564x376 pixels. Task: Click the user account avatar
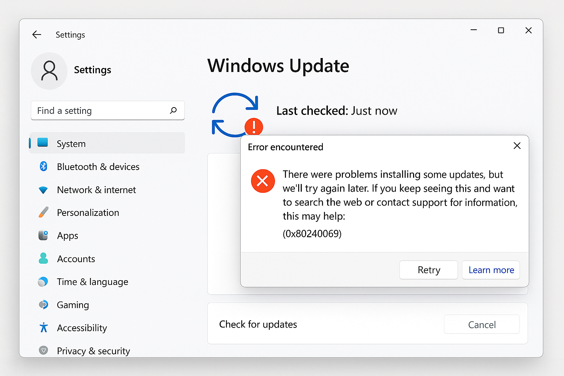click(49, 70)
